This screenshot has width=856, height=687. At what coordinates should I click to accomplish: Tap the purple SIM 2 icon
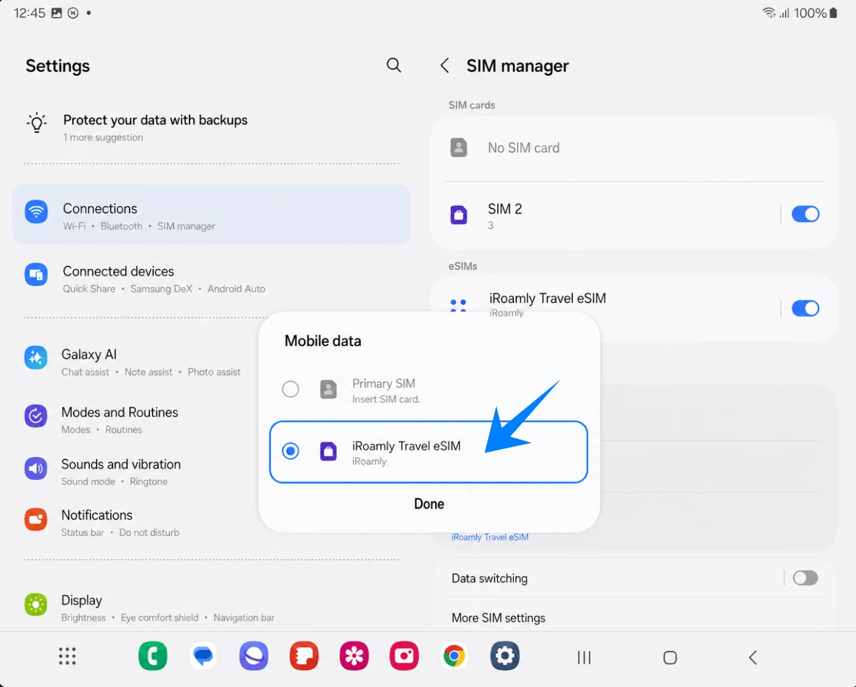coord(459,214)
